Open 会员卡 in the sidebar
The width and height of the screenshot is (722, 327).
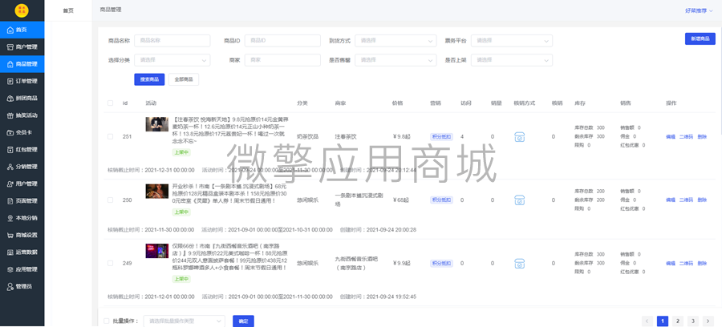(22, 132)
